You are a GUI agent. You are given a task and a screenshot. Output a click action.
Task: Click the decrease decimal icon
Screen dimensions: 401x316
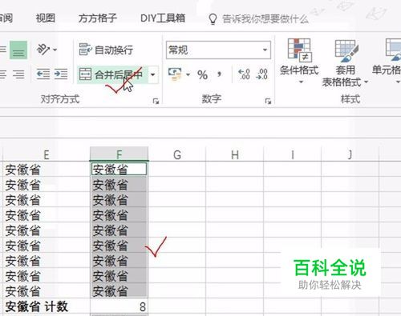pos(262,74)
